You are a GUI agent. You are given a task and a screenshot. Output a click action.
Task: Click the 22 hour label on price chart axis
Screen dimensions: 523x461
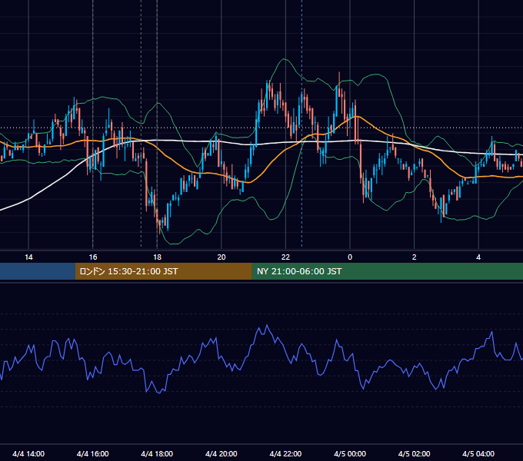coord(285,257)
